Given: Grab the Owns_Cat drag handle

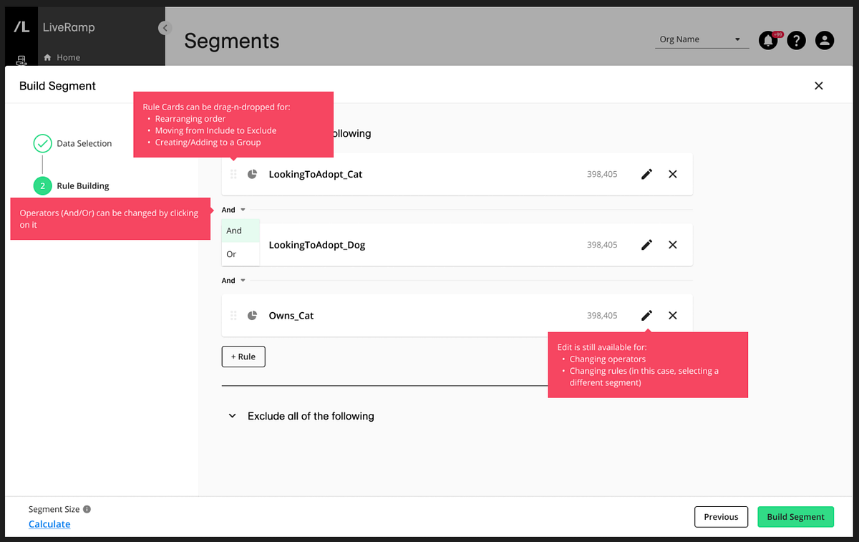Looking at the screenshot, I should click(x=233, y=315).
